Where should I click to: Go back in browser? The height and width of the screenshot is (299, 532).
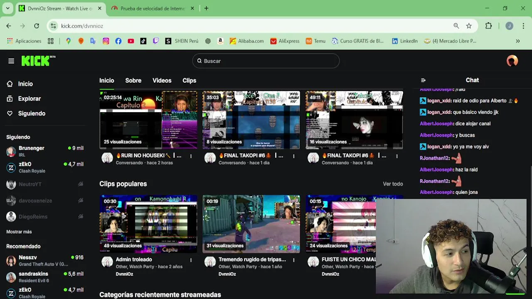[9, 26]
